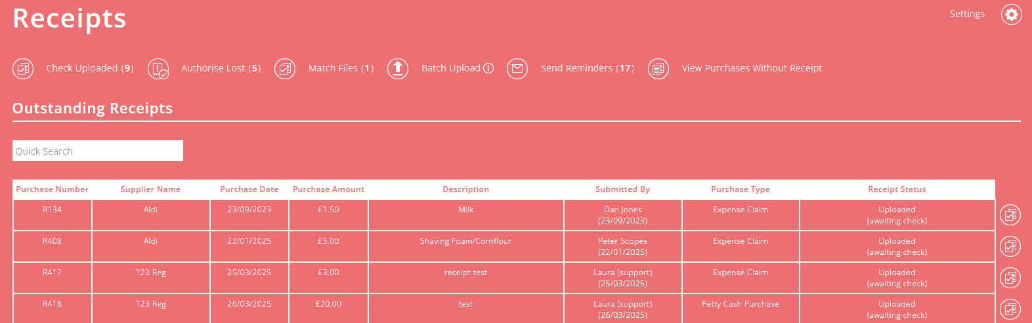Click the 25/03/2025 purchase date cell
The width and height of the screenshot is (1032, 323).
tap(249, 278)
